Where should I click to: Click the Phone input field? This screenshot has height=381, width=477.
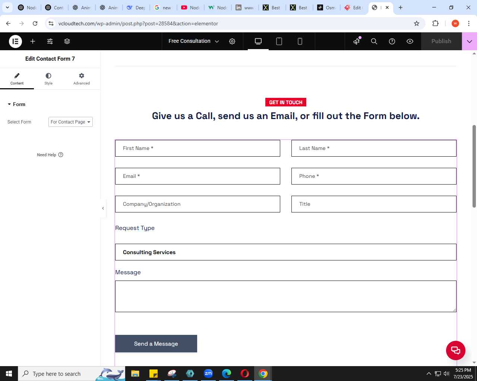374,176
